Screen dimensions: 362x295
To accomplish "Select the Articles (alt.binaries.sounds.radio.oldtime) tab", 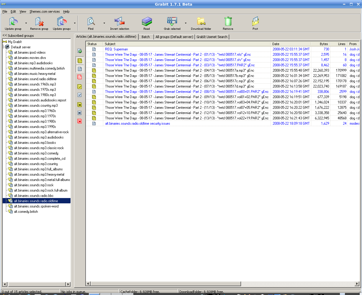I will [106, 37].
